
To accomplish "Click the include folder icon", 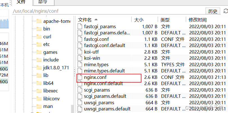I will click(x=39, y=60).
